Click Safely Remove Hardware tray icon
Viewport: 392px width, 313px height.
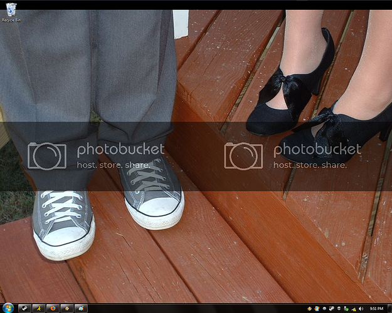pos(346,309)
